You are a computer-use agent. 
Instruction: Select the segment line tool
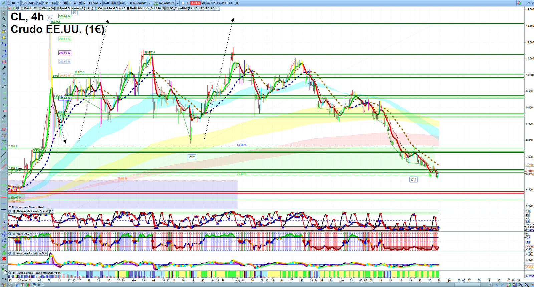point(4,86)
